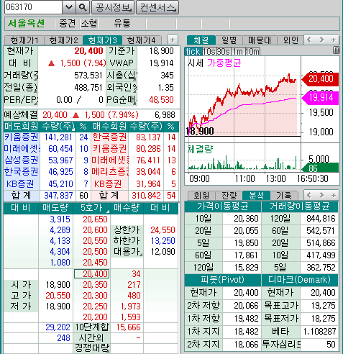Switch to the 현재가2 tab
The width and height of the screenshot is (343, 354).
tap(63, 40)
